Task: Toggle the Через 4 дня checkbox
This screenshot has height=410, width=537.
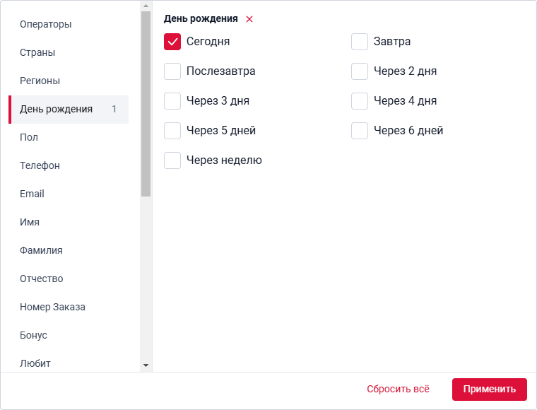Action: tap(360, 101)
